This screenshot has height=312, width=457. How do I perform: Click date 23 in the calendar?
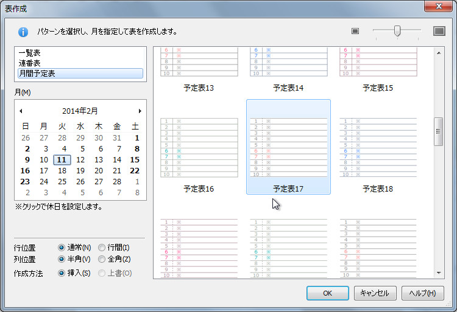click(25, 182)
